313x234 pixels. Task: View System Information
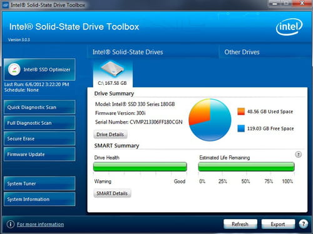click(39, 199)
